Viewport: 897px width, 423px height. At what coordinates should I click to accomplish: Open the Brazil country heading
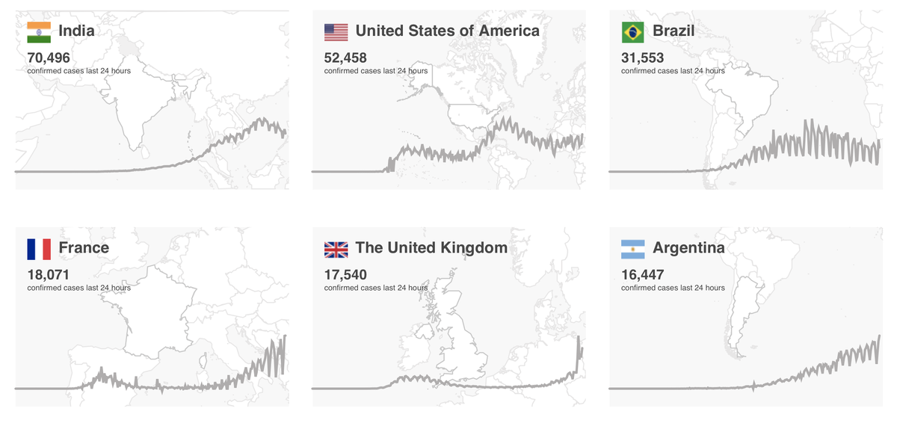click(x=673, y=31)
